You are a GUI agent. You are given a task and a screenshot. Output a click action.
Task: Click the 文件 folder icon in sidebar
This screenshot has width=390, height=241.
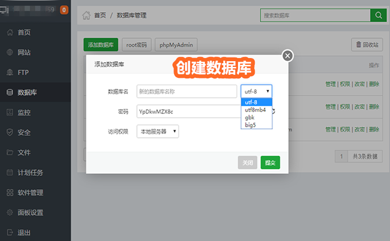point(9,153)
